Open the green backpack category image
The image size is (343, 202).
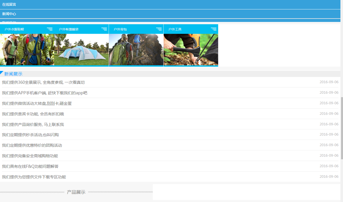point(136,50)
